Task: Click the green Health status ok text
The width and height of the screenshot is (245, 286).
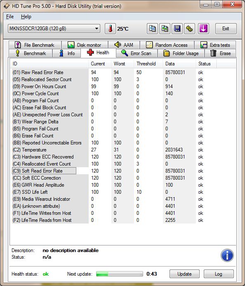Action: point(46,274)
